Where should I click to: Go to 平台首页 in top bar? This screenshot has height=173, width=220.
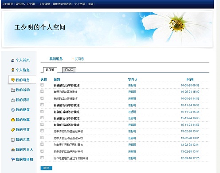[8, 4]
